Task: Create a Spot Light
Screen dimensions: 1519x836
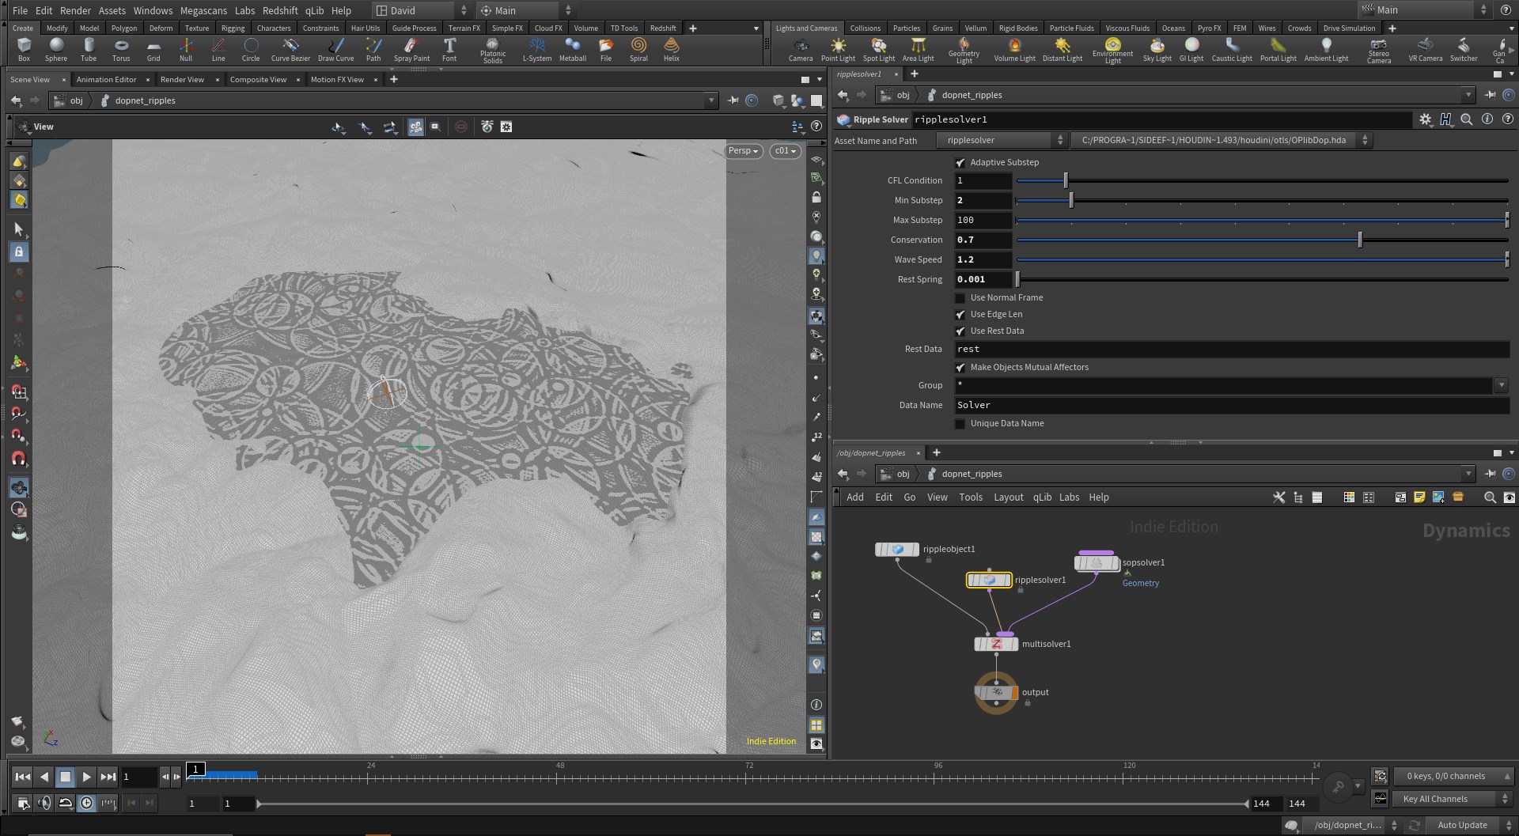Action: [879, 49]
